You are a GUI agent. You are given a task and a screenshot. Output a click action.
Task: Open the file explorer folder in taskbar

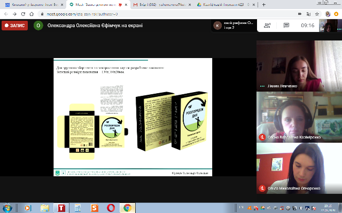click(x=45, y=208)
